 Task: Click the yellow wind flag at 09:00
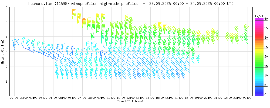tap(103, 15)
